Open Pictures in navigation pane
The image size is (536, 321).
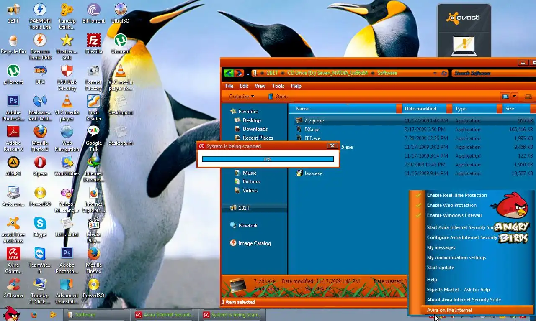click(247, 182)
